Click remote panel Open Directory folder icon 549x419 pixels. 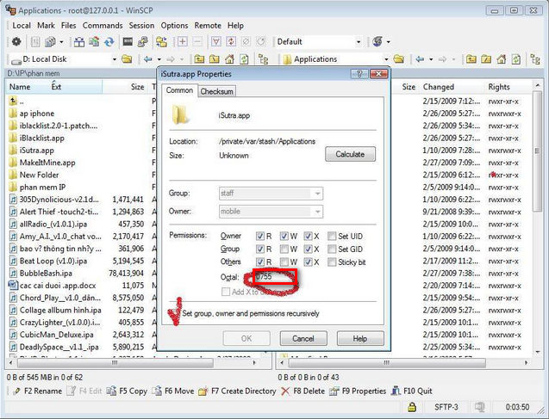click(x=398, y=59)
